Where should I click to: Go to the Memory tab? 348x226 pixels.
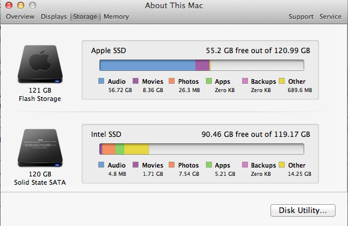pyautogui.click(x=116, y=17)
